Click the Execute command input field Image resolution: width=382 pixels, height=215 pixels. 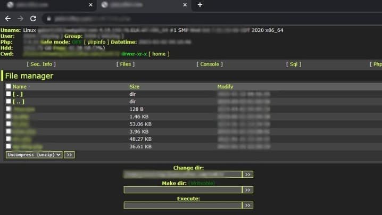182,205
